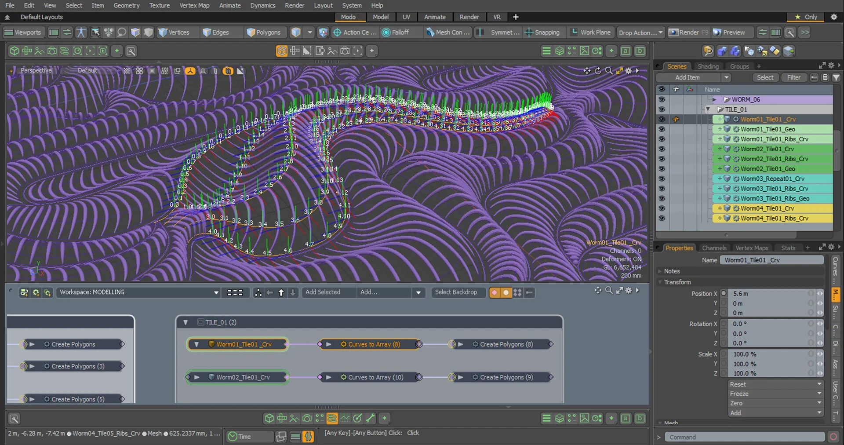Image resolution: width=844 pixels, height=445 pixels.
Task: Click the schematic magnifier search icon
Action: coord(609,291)
